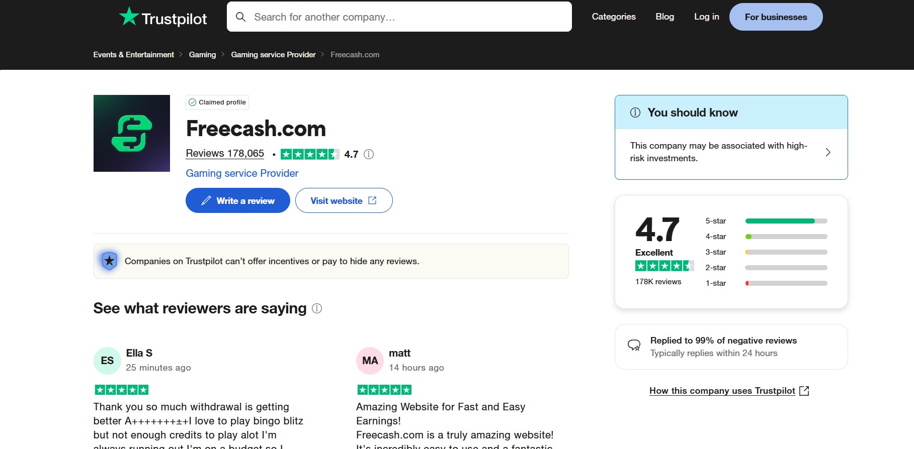Click matt's five-star rating
The height and width of the screenshot is (449, 914).
tap(384, 390)
